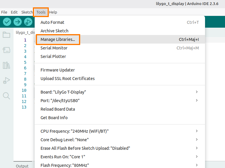Expand Erase All Flash Before Sketch Upload
The image size is (225, 168).
(120, 148)
